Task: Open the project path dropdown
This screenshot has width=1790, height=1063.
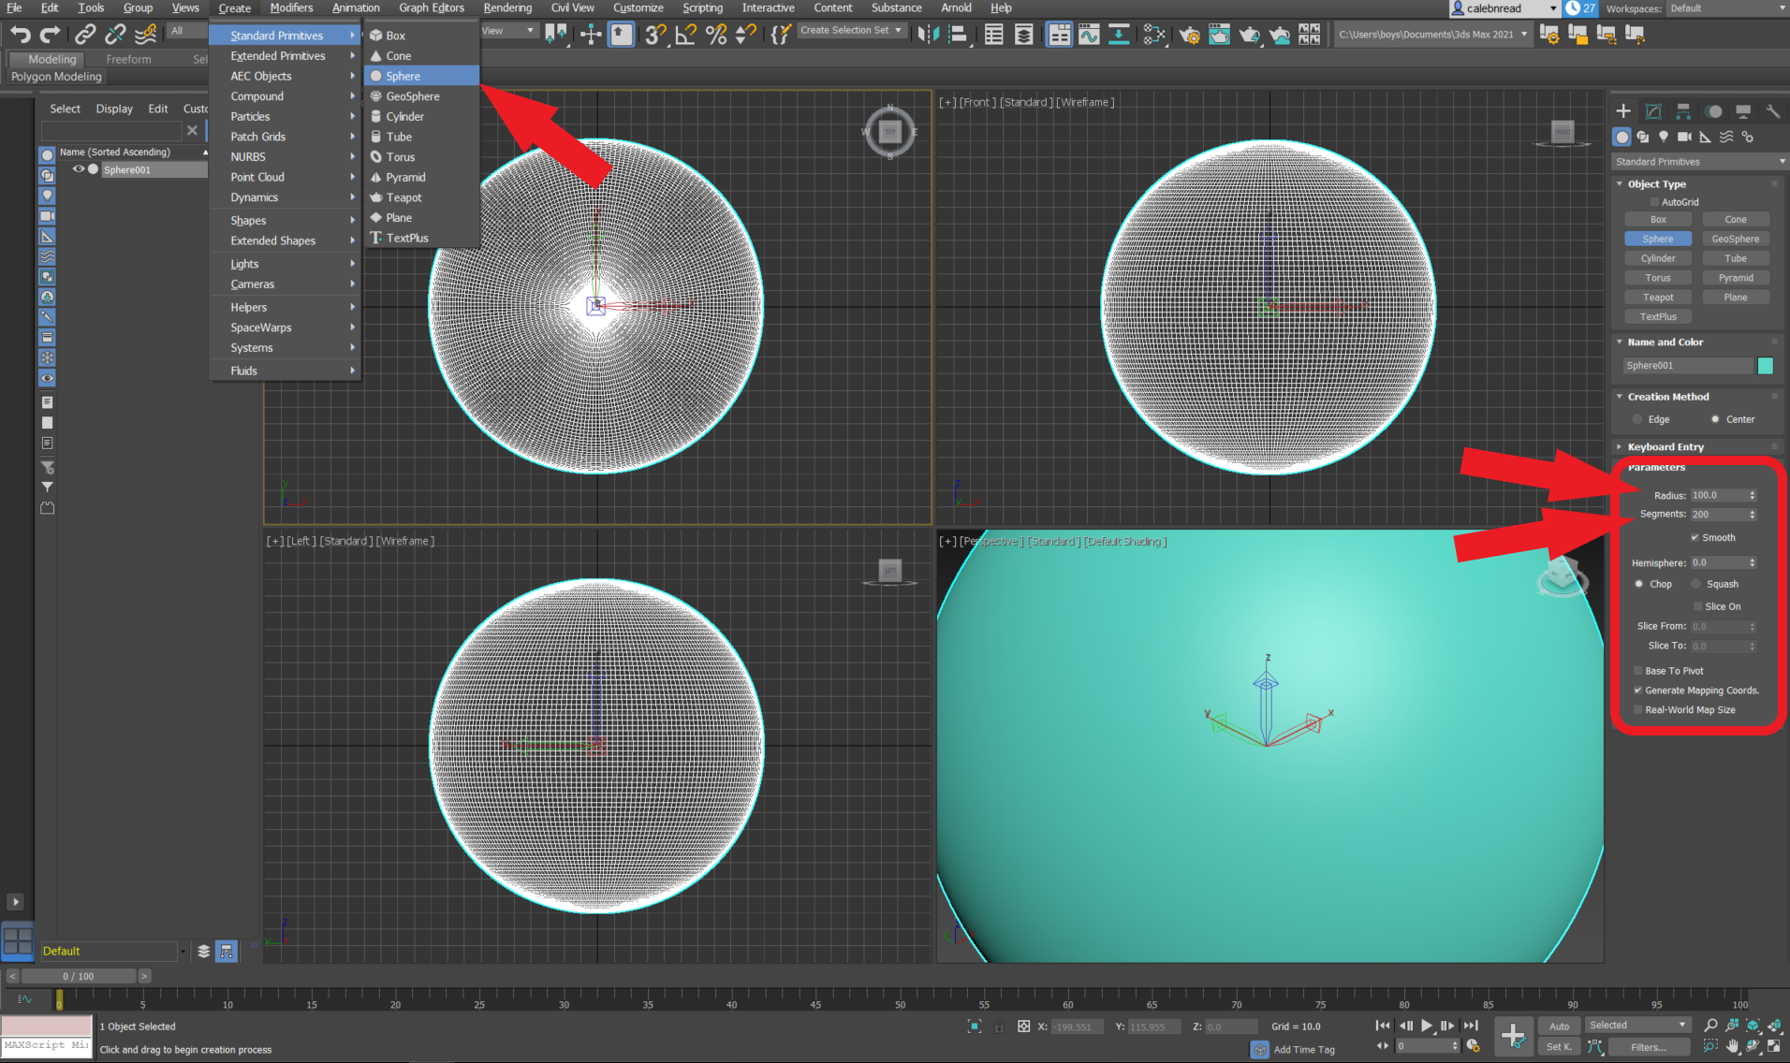Action: (x=1433, y=35)
